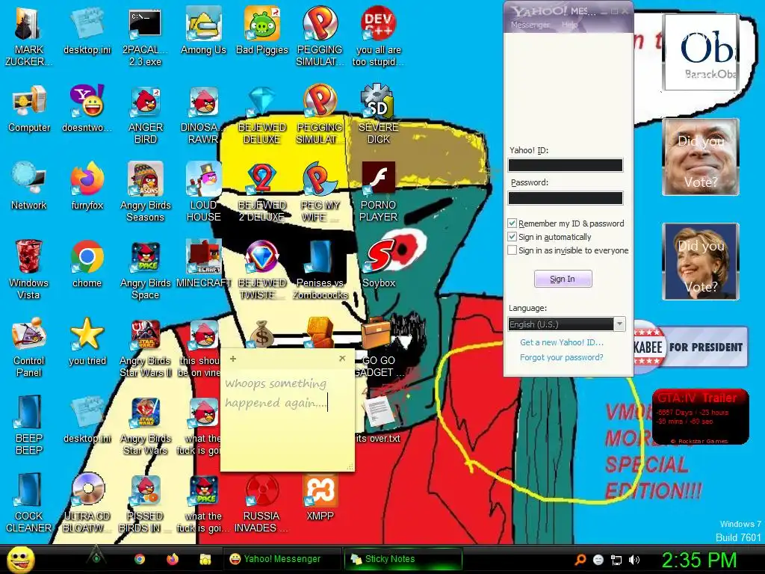Click the BarackObama gadget thumbnail

(701, 52)
